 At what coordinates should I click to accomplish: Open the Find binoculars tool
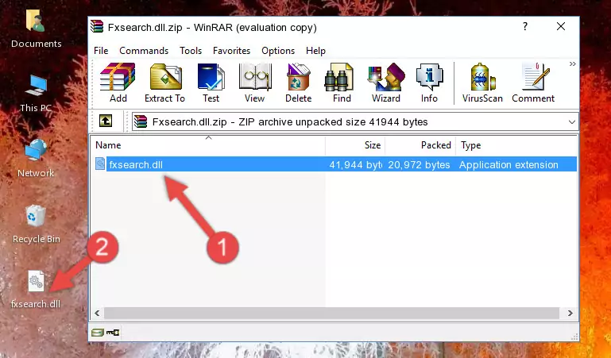point(342,83)
